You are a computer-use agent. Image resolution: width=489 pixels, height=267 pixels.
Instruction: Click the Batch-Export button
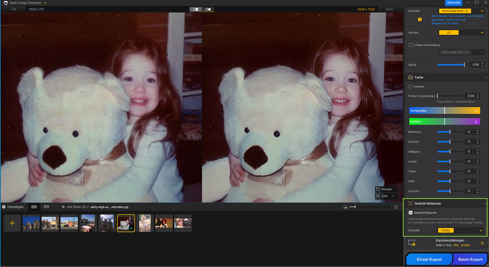470,259
